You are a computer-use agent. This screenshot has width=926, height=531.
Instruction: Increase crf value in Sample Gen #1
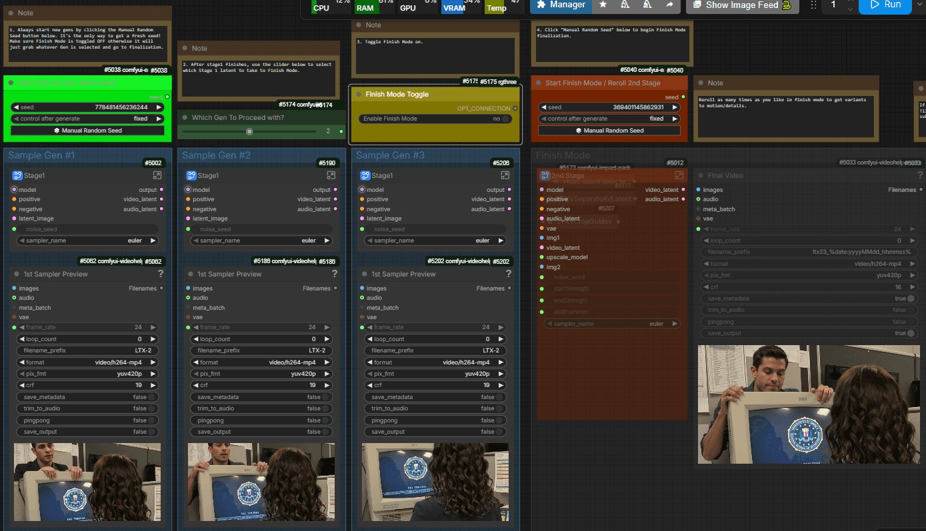[153, 385]
